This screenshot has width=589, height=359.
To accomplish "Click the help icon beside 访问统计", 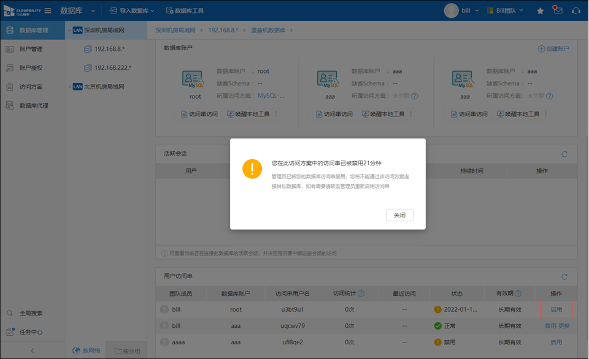I will tap(360, 293).
